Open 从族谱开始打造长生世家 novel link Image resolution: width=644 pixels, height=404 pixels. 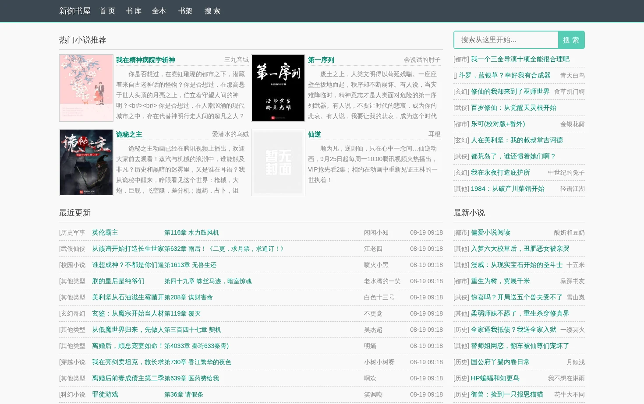(x=128, y=249)
